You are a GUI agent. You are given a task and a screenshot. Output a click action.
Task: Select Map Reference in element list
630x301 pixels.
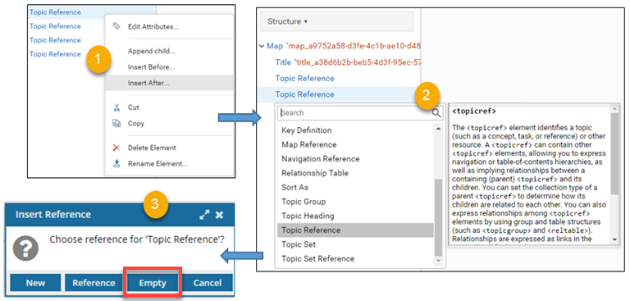click(x=309, y=144)
